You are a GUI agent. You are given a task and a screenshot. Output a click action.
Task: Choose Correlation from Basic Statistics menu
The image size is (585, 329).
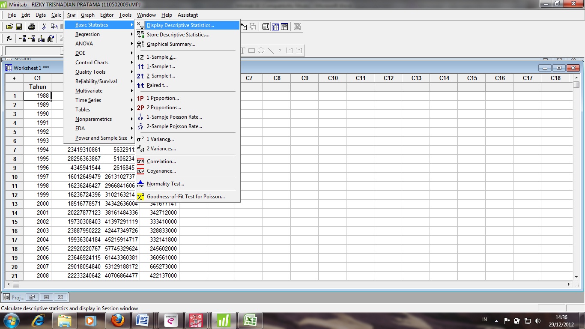[x=187, y=162]
